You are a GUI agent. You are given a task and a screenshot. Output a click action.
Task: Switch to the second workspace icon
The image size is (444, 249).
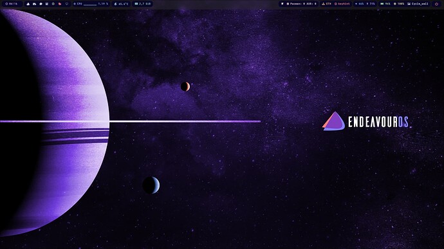point(34,4)
